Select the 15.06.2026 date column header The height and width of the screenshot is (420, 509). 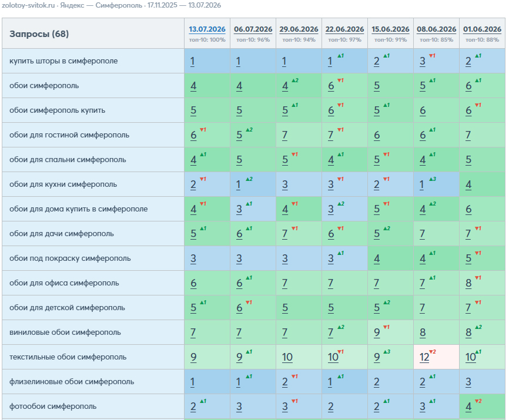coord(390,29)
